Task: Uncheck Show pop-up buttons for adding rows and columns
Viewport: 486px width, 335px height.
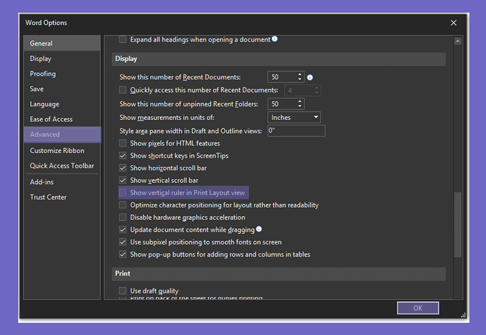Action: pyautogui.click(x=123, y=255)
